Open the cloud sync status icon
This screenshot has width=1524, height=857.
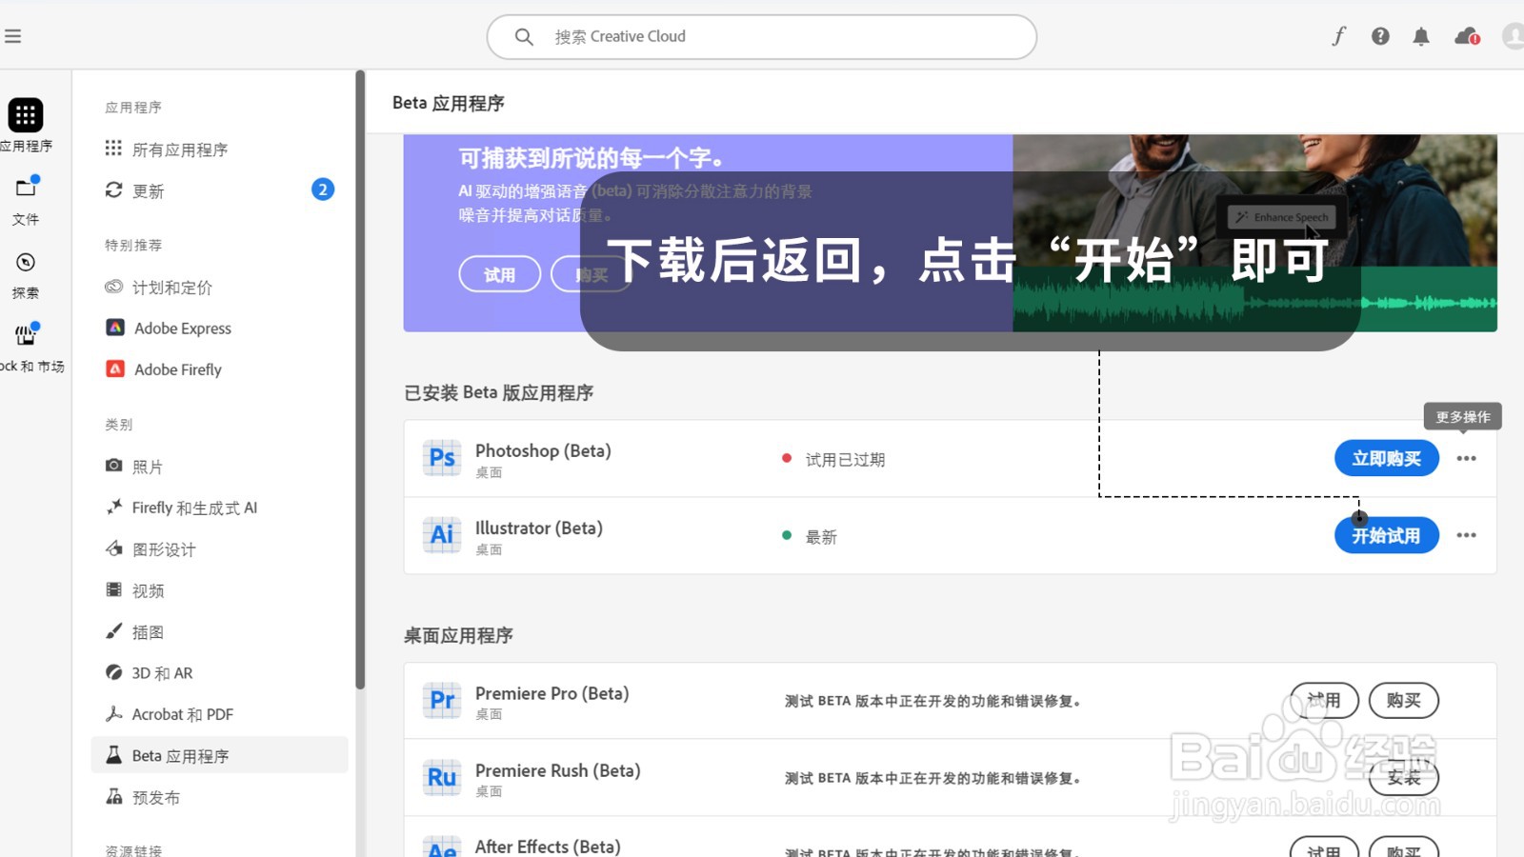click(1467, 36)
